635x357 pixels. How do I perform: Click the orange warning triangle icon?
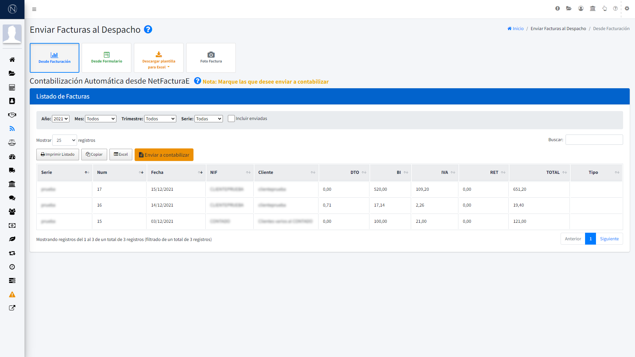click(x=12, y=295)
